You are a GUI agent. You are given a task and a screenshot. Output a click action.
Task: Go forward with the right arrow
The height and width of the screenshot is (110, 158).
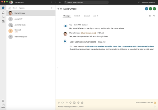55,2
